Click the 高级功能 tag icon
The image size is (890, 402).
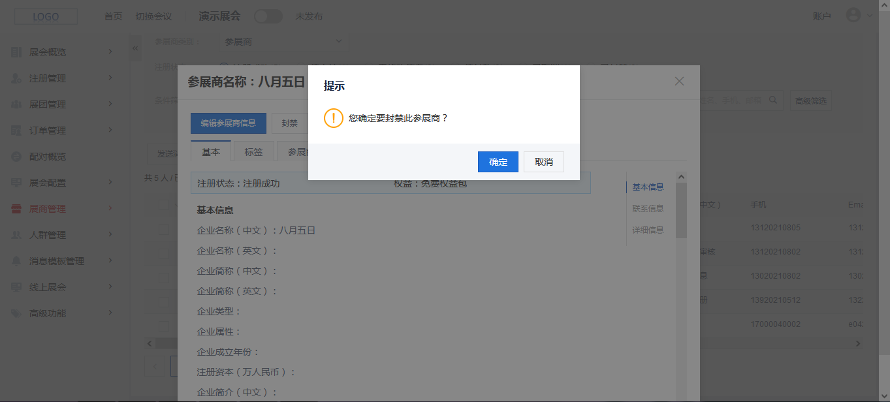coord(16,313)
